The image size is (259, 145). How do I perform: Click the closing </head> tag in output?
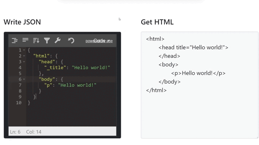[x=169, y=56]
